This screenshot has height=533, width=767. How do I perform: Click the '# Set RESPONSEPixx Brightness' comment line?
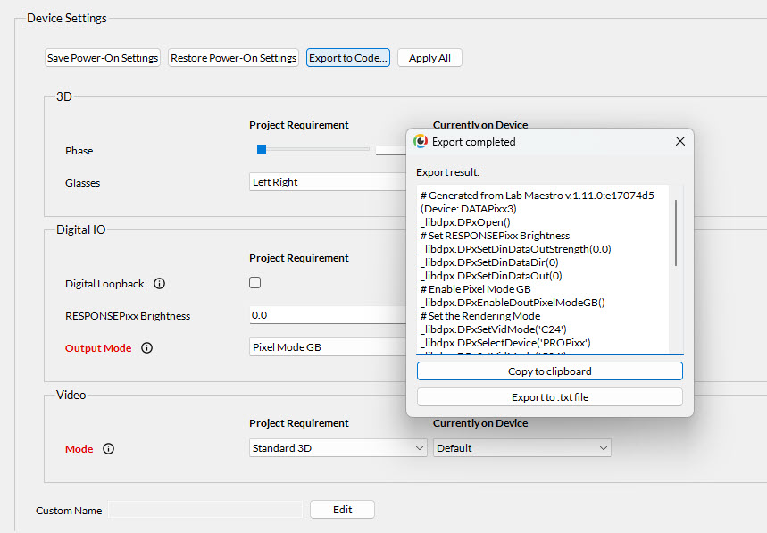495,235
